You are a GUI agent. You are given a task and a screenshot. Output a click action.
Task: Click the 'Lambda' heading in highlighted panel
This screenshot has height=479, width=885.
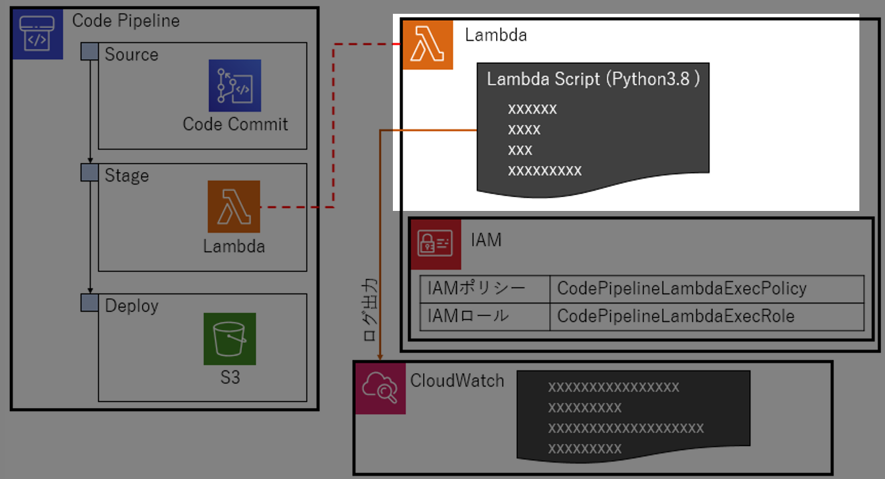point(496,35)
